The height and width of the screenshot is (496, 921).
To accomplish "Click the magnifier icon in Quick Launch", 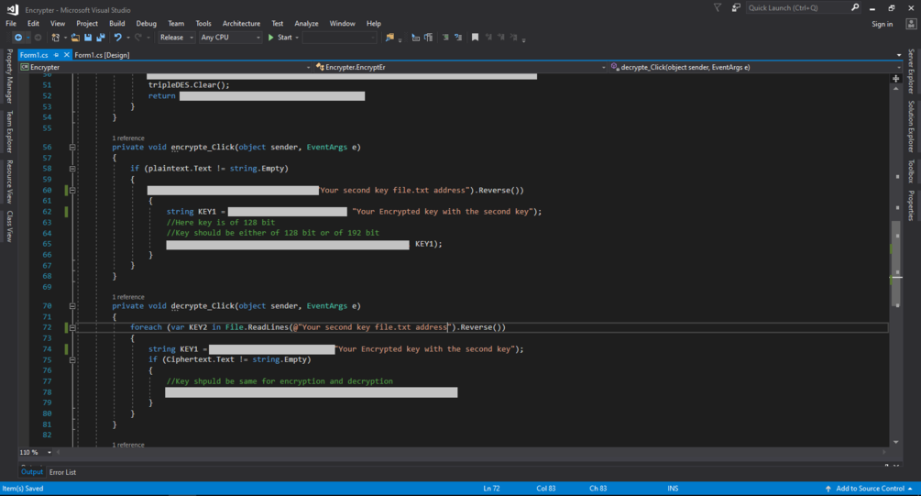I will 855,7.
